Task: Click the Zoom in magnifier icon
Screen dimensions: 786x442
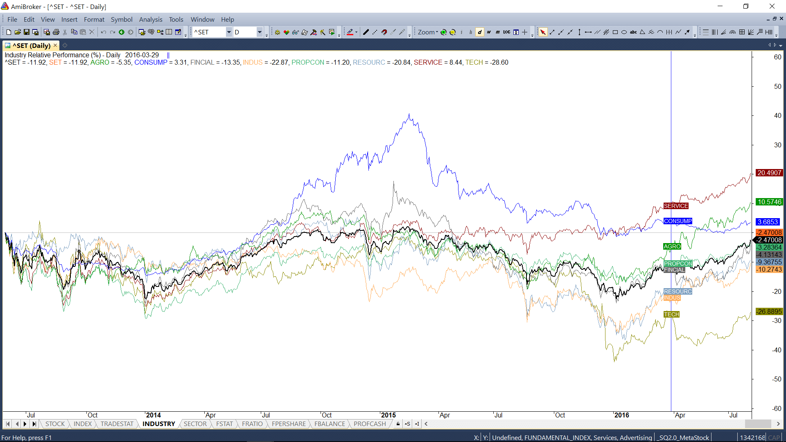Action: click(443, 32)
